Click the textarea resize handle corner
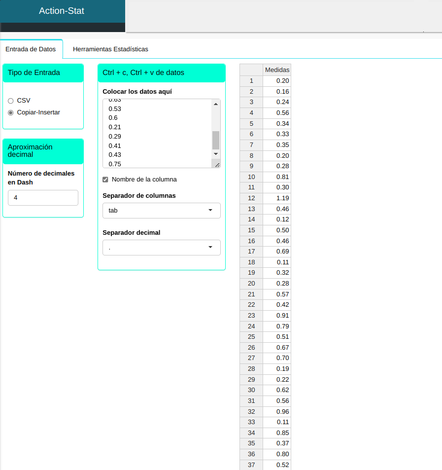 pyautogui.click(x=217, y=165)
